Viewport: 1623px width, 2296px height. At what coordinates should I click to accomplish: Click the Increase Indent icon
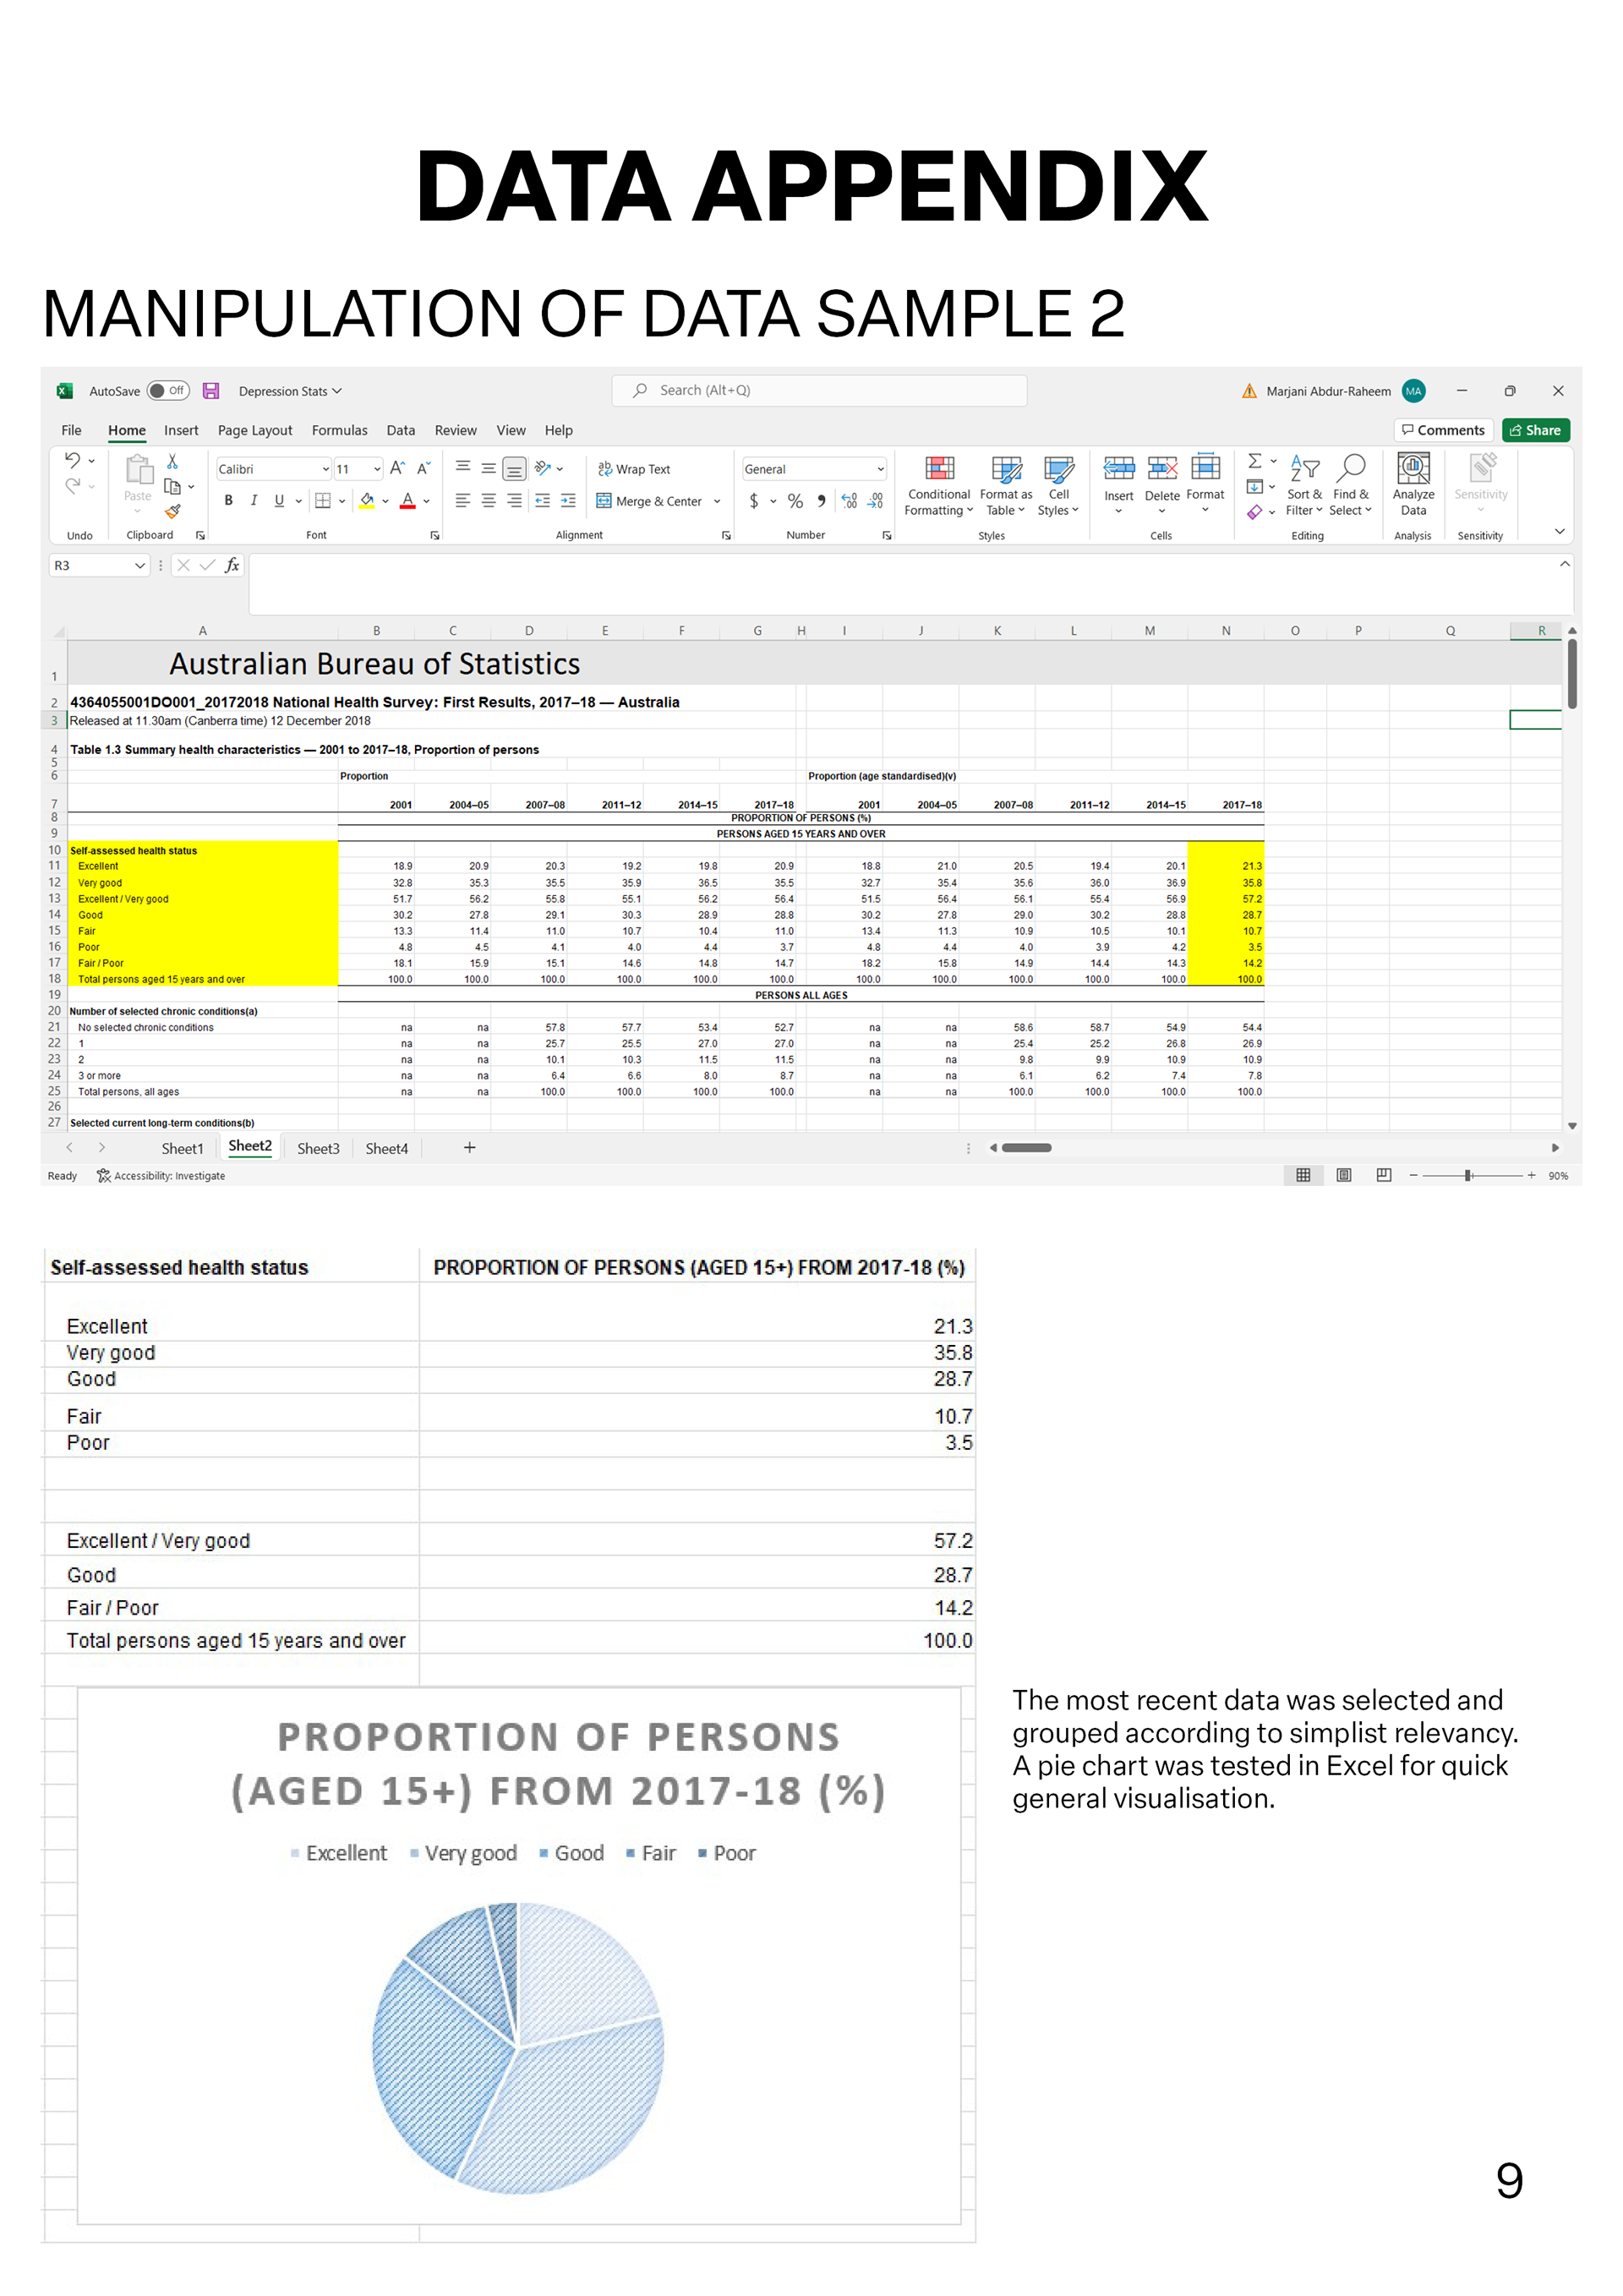(568, 500)
